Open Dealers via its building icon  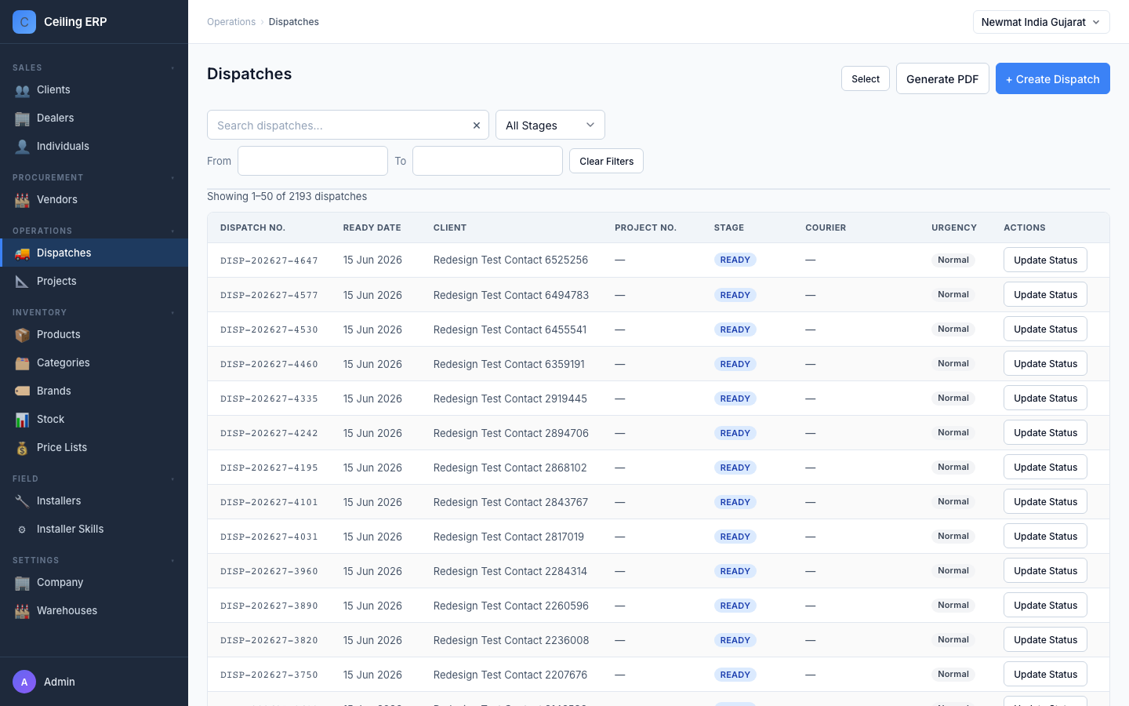click(x=22, y=118)
